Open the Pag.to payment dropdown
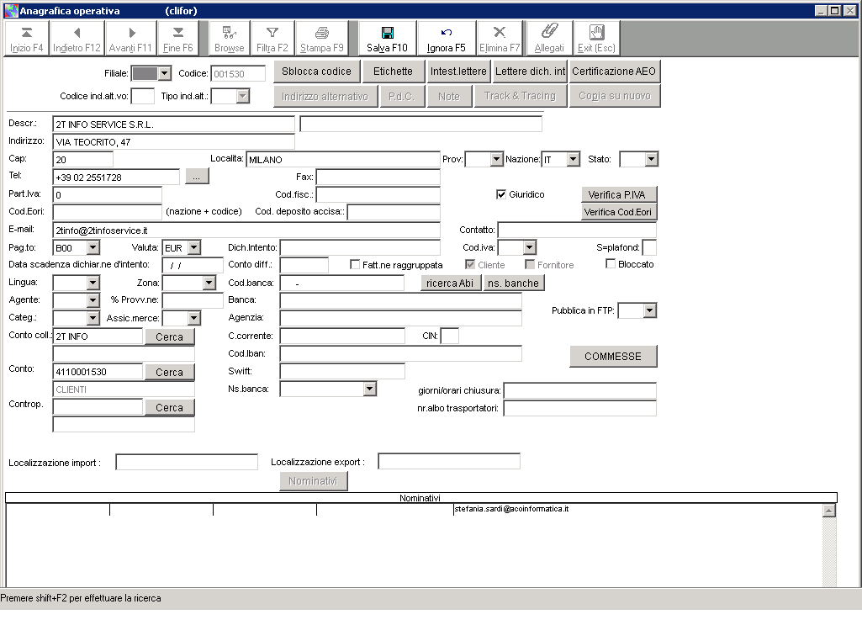The image size is (862, 641). coord(93,247)
